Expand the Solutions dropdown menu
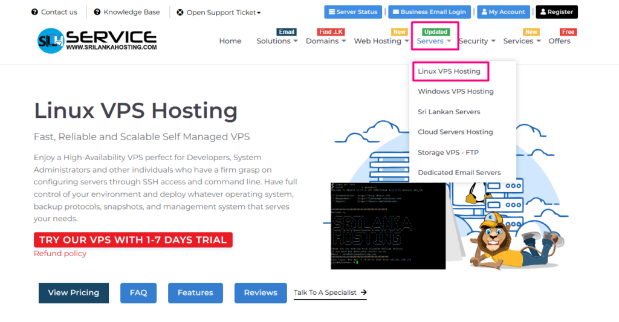This screenshot has width=619, height=322. click(x=277, y=41)
